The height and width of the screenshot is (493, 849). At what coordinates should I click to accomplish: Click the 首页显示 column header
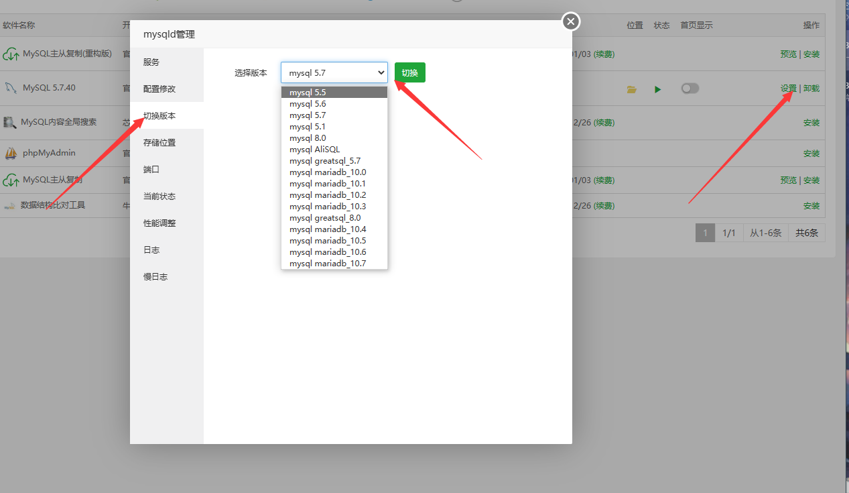tap(697, 25)
